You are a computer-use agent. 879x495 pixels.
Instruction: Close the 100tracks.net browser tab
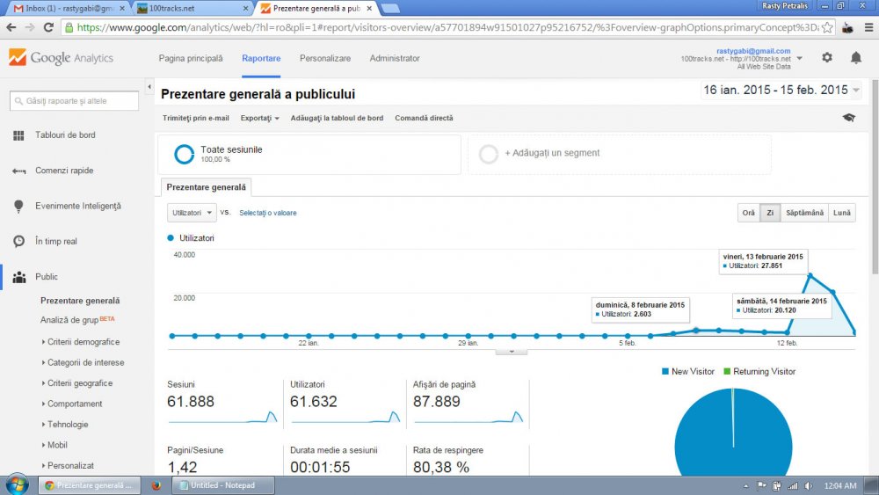point(245,9)
